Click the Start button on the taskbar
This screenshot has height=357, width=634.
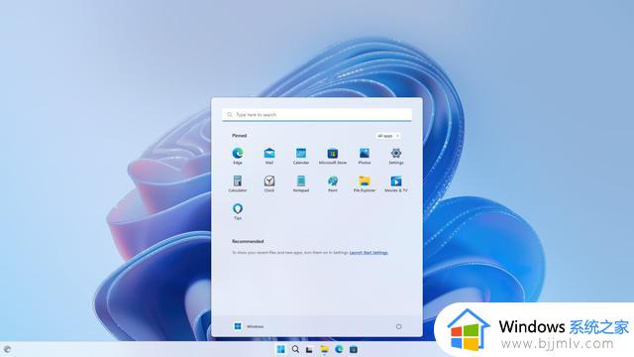click(x=280, y=349)
